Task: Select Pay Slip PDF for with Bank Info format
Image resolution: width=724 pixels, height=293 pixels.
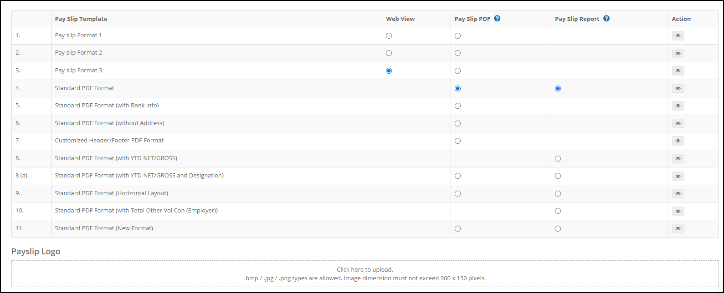Action: [x=457, y=106]
